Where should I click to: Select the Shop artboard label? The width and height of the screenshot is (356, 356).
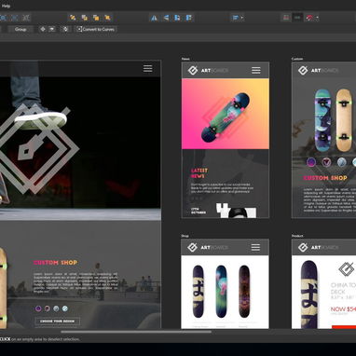(185, 236)
